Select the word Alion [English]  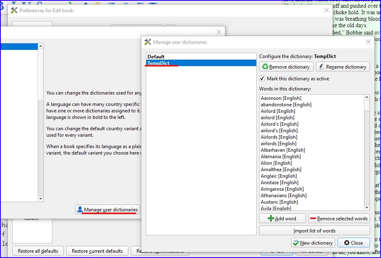pyautogui.click(x=276, y=163)
